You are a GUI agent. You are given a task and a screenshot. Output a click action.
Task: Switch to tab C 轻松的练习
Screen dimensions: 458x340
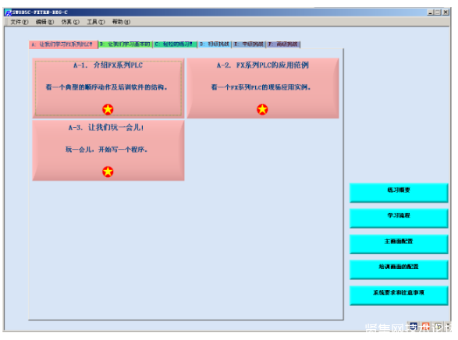coord(175,44)
